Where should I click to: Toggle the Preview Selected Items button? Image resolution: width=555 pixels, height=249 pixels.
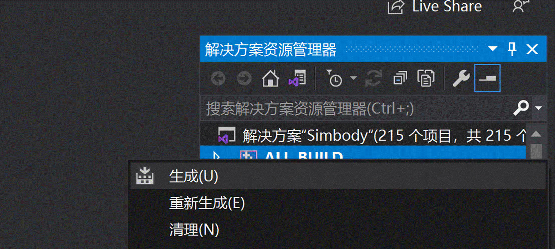click(x=487, y=78)
